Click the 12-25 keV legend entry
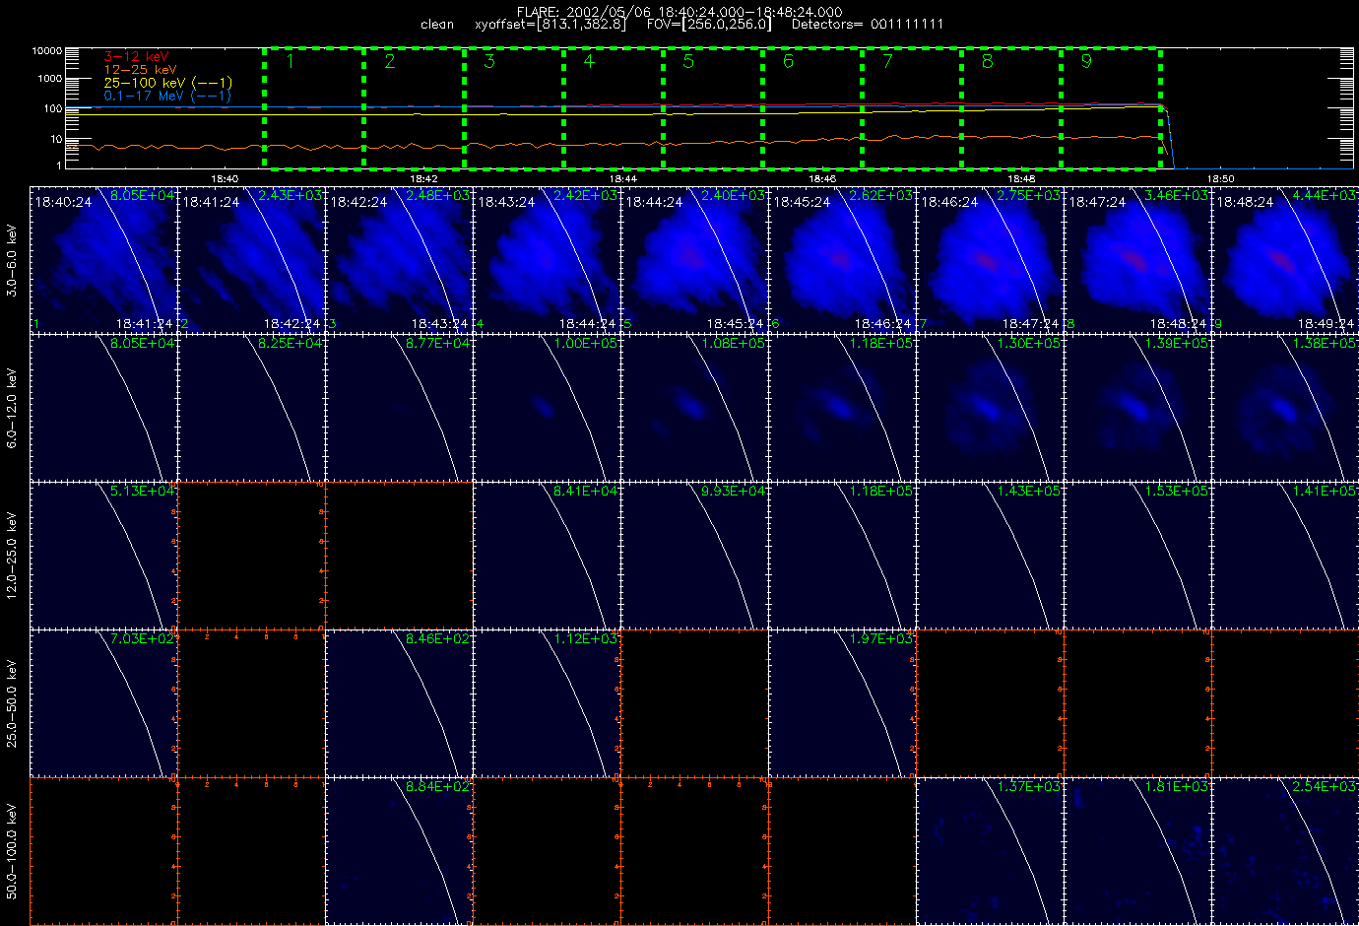Screen dimensions: 1359x926 (140, 70)
